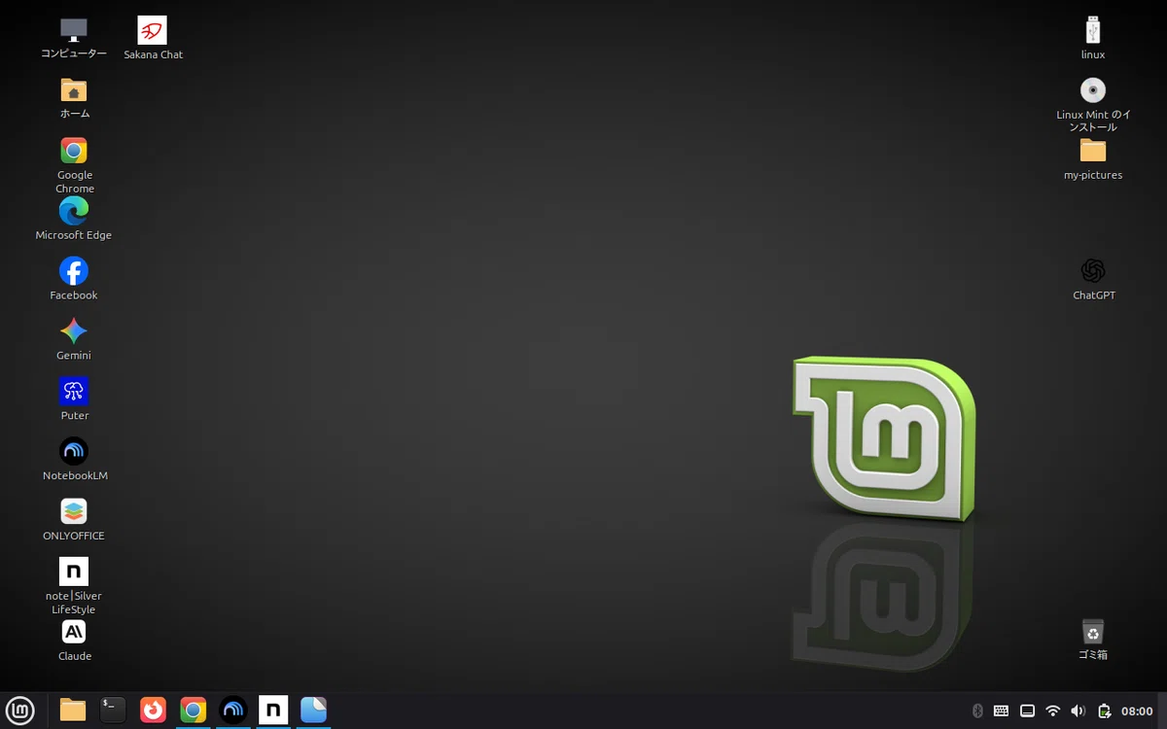Launch the terminal from the panel
This screenshot has height=729, width=1167.
pos(113,711)
